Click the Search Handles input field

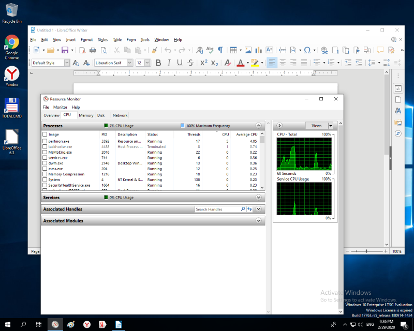(217, 209)
